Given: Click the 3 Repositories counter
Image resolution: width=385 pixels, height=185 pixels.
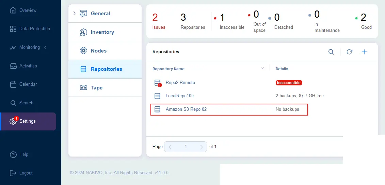Looking at the screenshot, I should pos(193,21).
